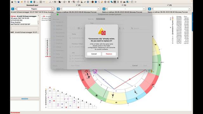Click the dark red circle icon

(x=93, y=2)
